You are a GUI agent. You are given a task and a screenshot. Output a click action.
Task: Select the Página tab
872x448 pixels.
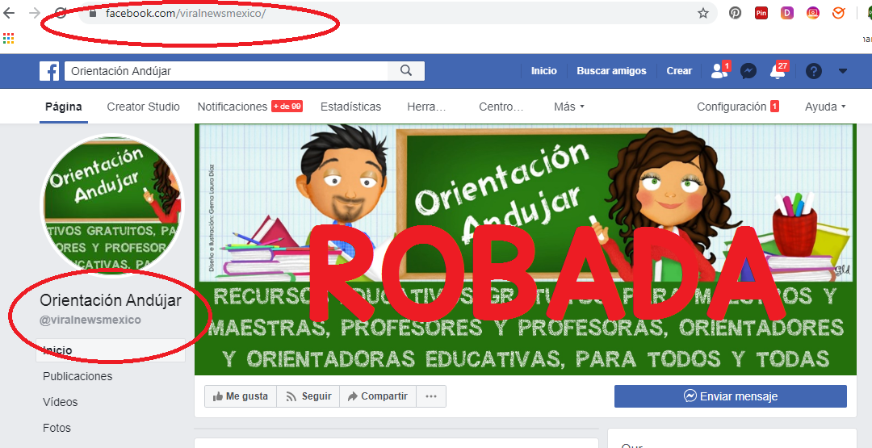[64, 107]
